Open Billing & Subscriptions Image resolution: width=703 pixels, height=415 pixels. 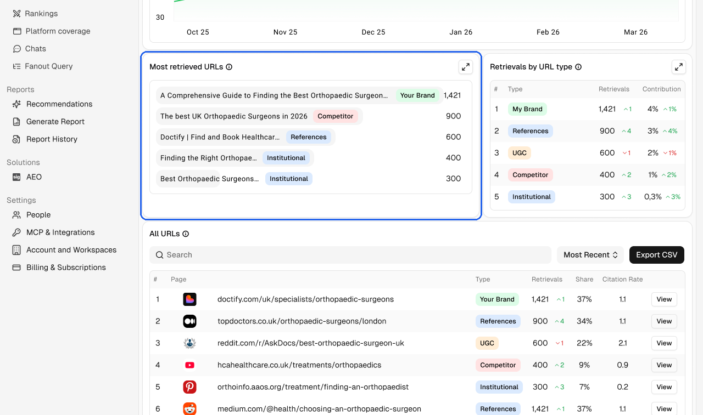point(59,268)
